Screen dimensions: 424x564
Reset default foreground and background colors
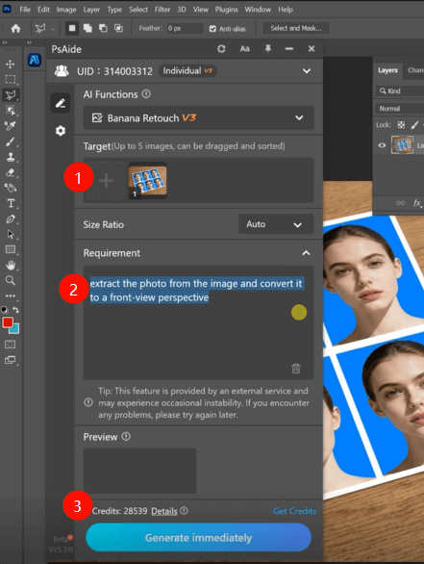tap(4, 310)
